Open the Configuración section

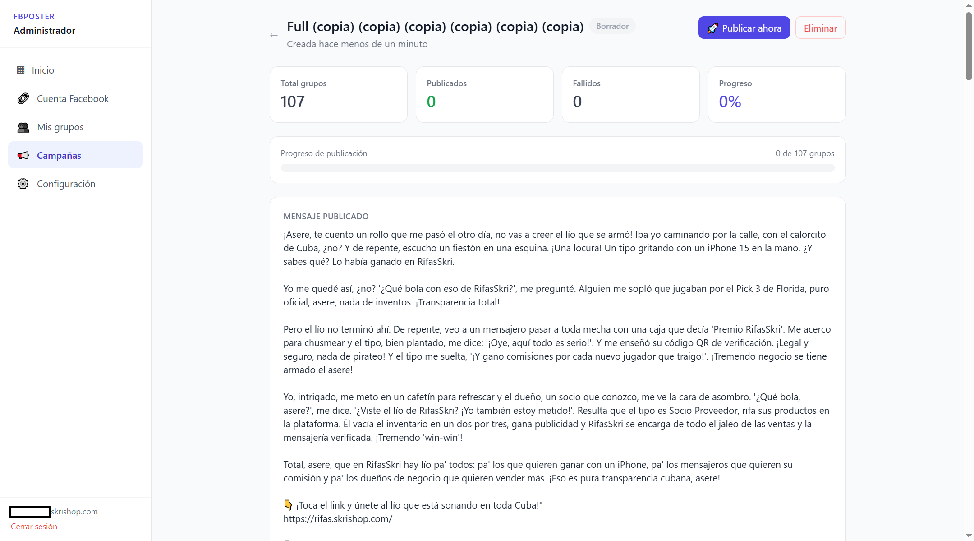(x=75, y=184)
